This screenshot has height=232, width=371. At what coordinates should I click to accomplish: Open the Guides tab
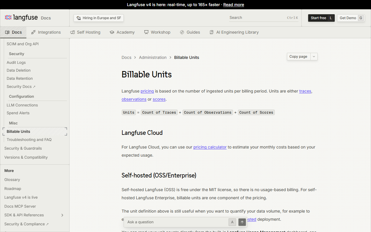pos(190,32)
